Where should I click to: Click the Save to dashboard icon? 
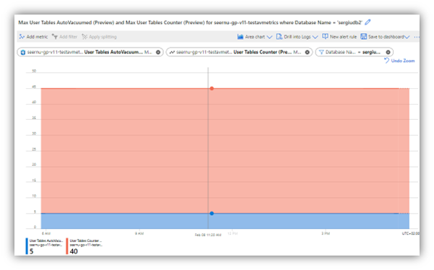click(x=363, y=37)
